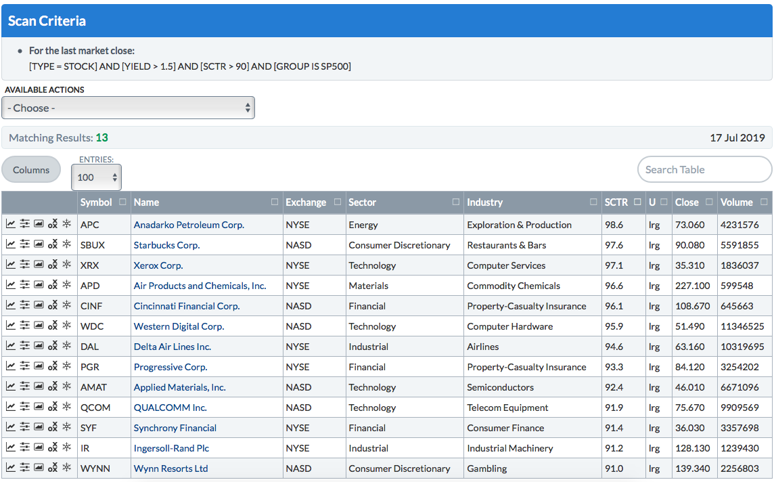Open the line chart icon for WDC
774x482 pixels.
point(11,326)
